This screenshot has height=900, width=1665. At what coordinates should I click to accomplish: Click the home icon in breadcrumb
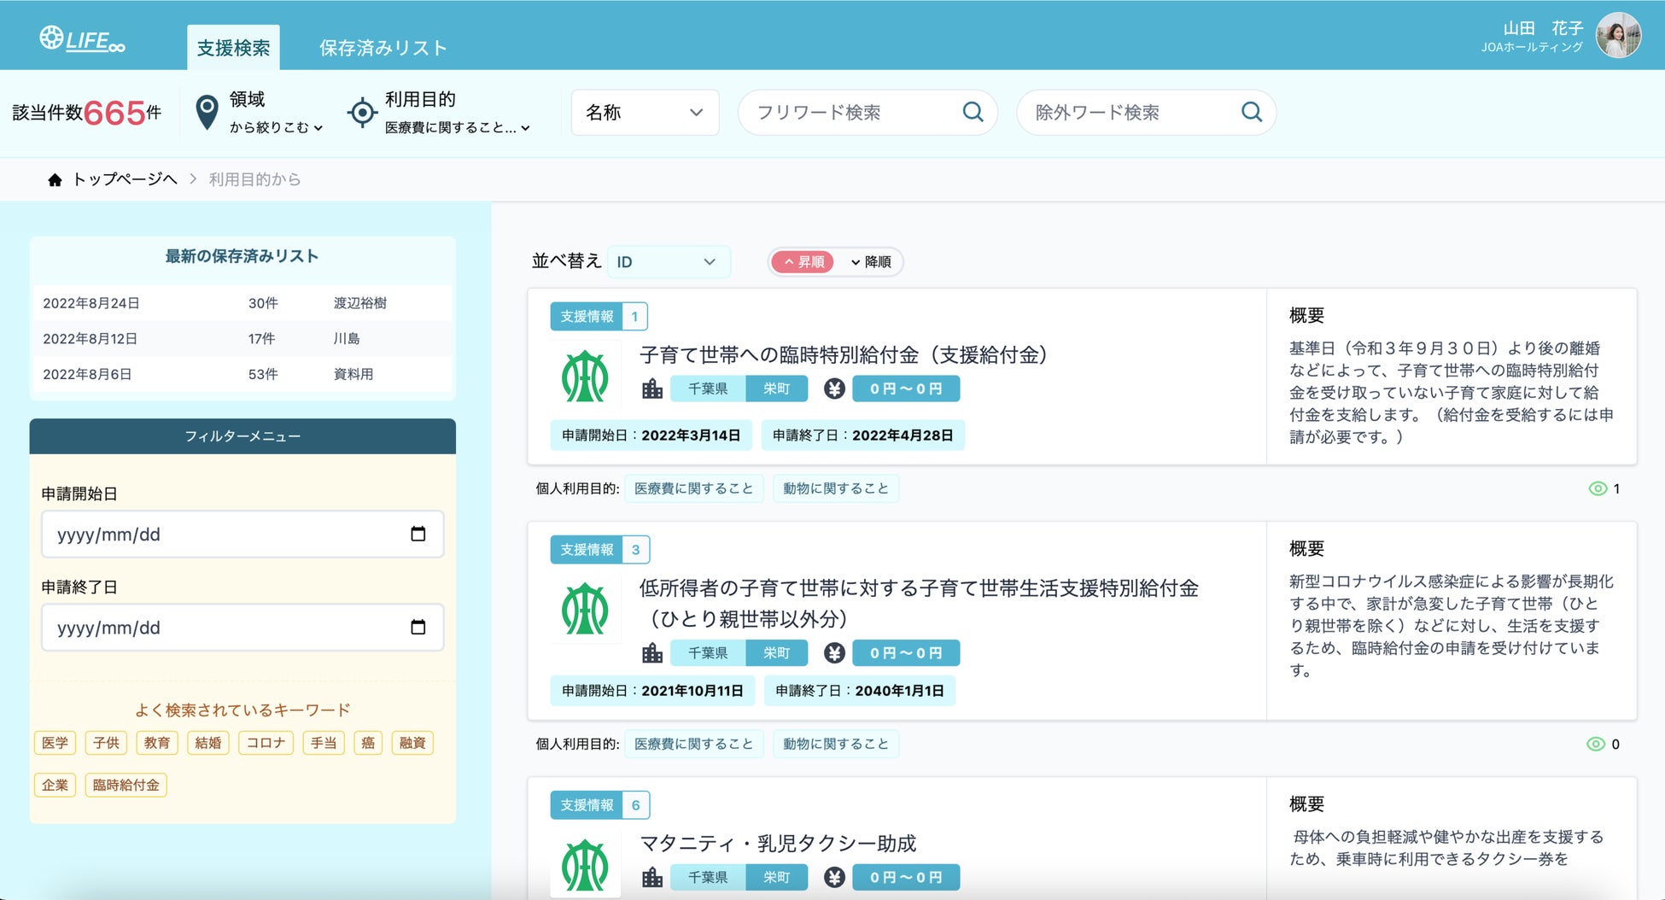click(x=55, y=179)
